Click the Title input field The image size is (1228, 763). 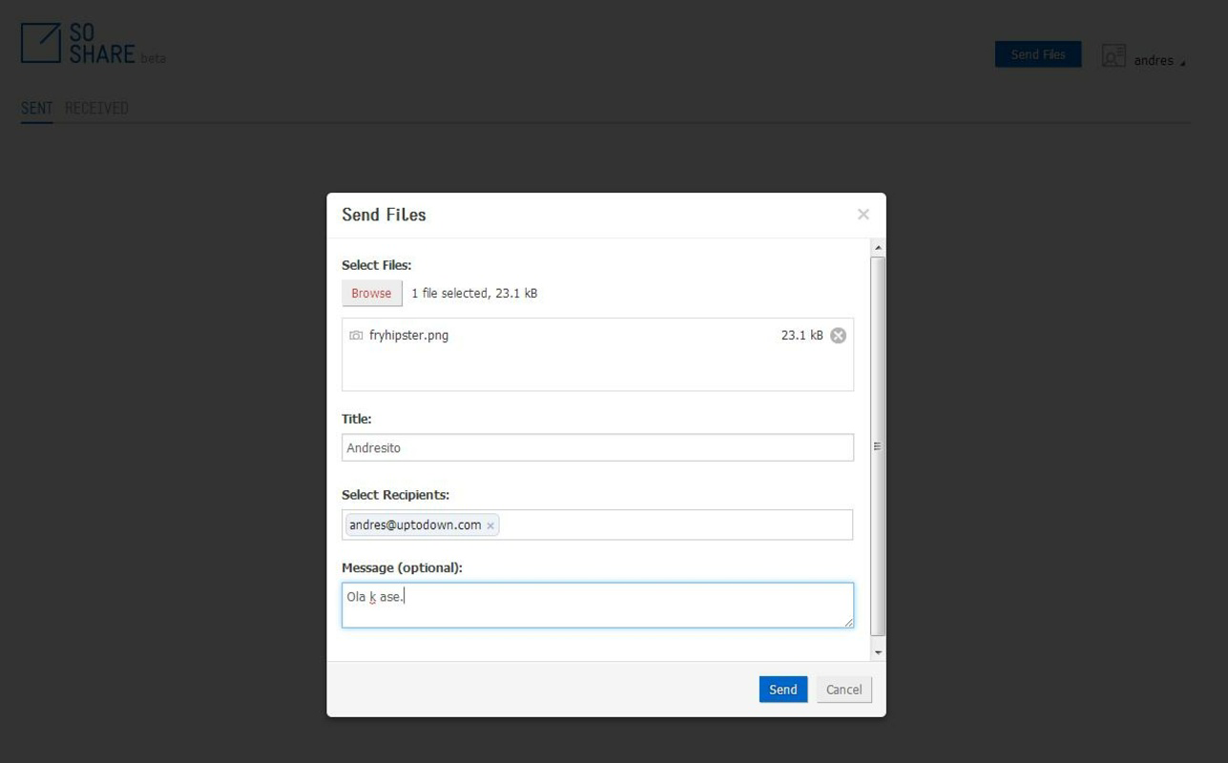coord(597,447)
